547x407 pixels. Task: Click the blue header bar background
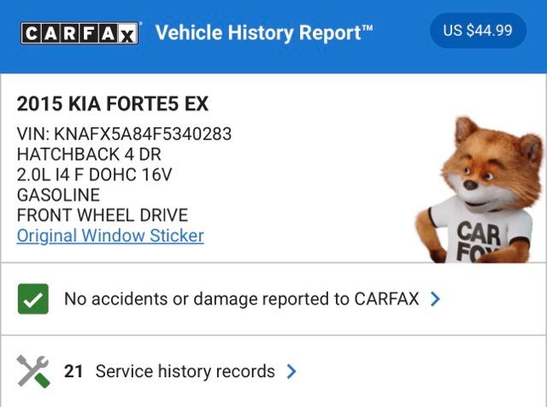pos(402,60)
